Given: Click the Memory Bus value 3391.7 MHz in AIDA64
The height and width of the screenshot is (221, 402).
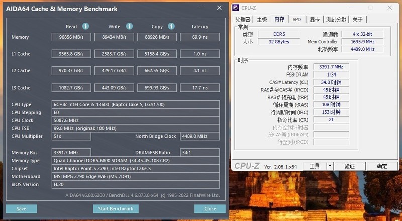Looking at the screenshot, I should click(x=71, y=153).
